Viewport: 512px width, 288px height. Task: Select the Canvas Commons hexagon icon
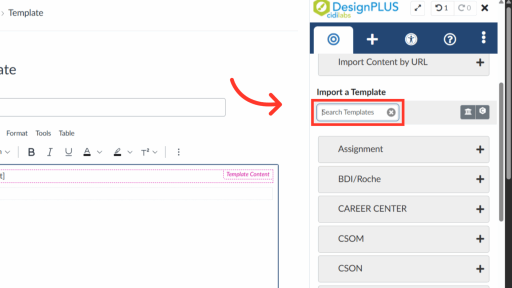click(x=482, y=112)
